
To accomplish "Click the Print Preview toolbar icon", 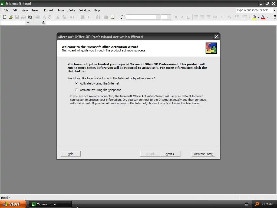I will click(x=44, y=17).
